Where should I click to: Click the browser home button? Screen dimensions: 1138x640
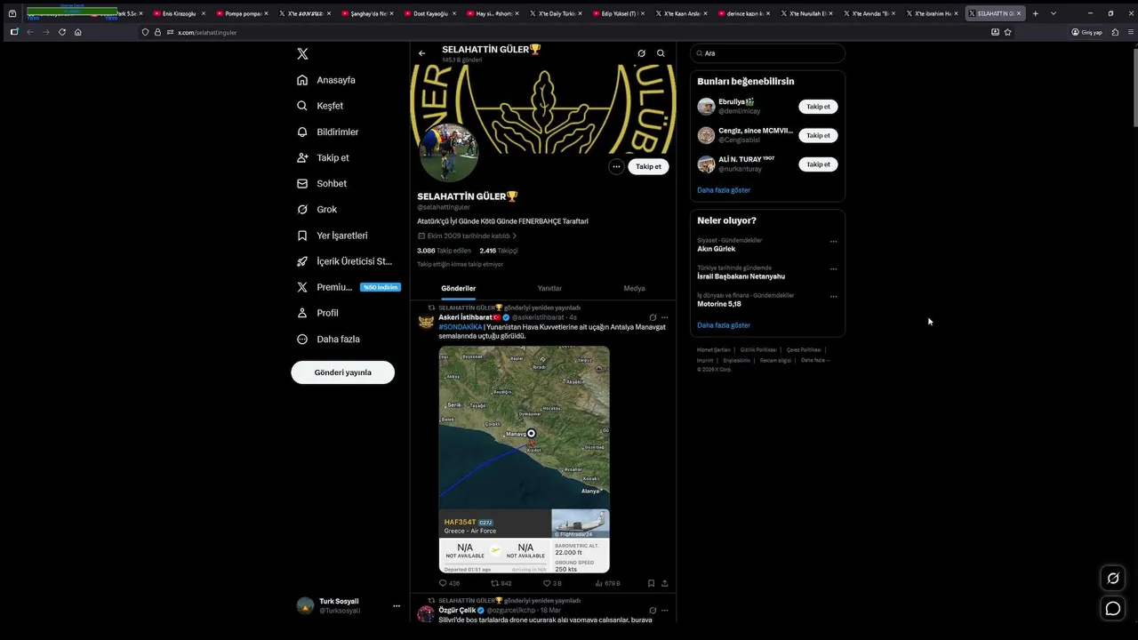[x=78, y=32]
